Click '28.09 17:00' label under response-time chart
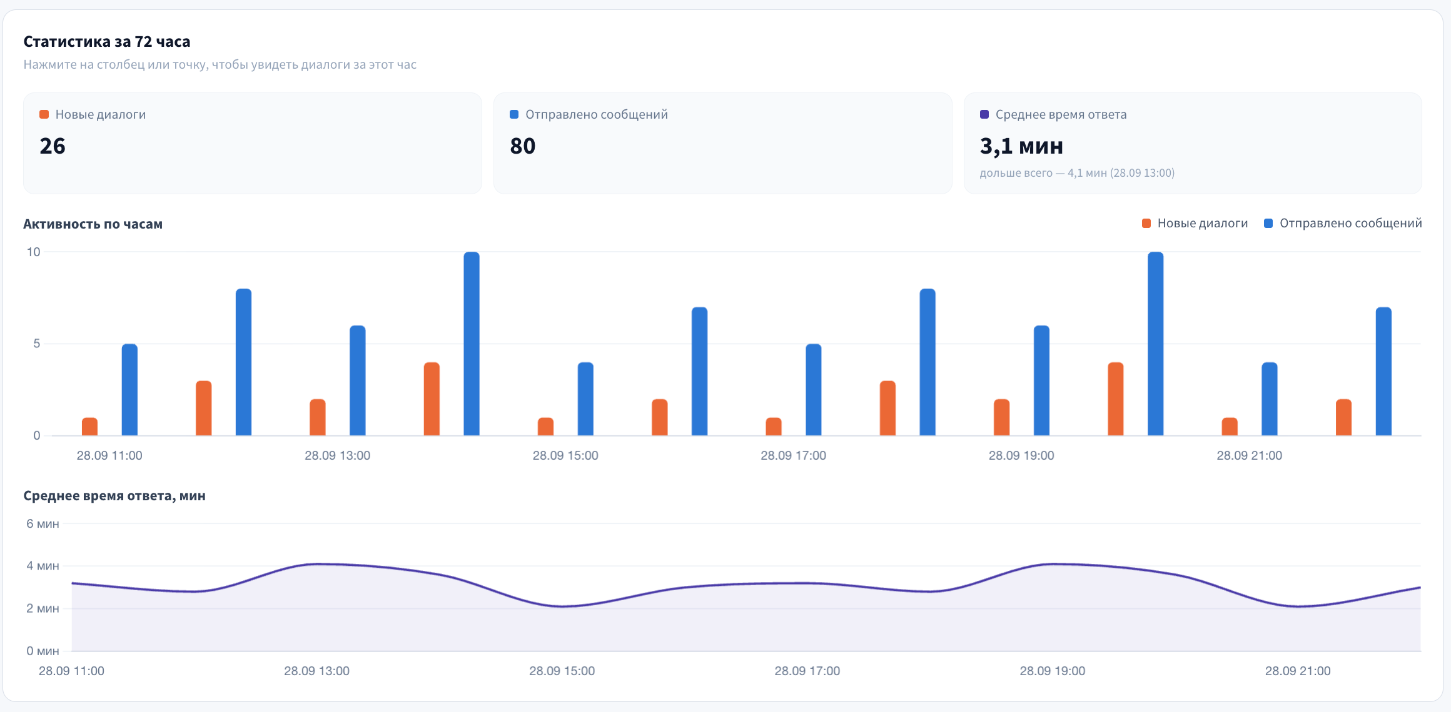 pyautogui.click(x=807, y=671)
